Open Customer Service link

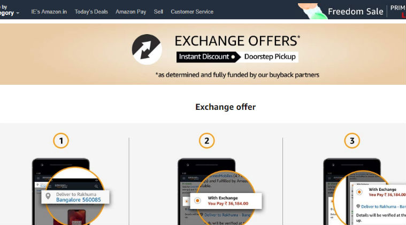pyautogui.click(x=192, y=12)
